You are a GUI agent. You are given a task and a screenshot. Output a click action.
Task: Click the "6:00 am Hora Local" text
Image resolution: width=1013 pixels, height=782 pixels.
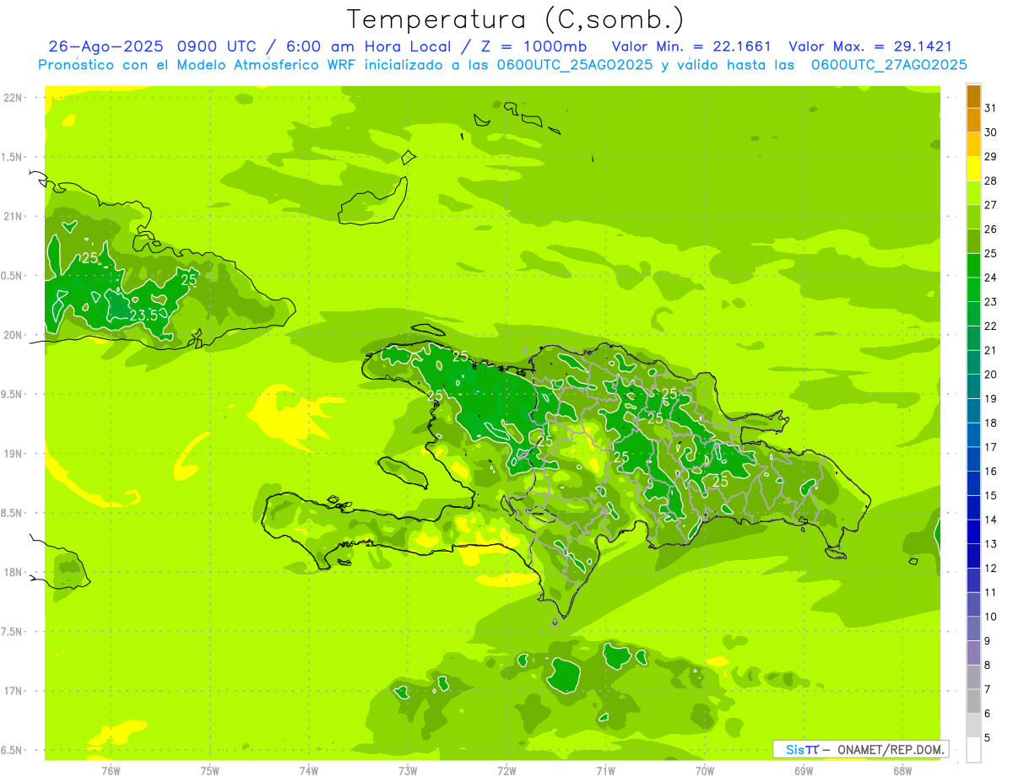coord(367,47)
